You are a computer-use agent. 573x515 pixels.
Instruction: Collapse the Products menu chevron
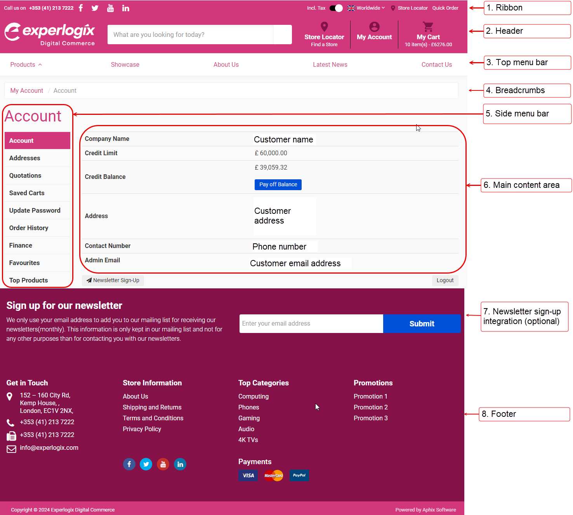(x=40, y=64)
